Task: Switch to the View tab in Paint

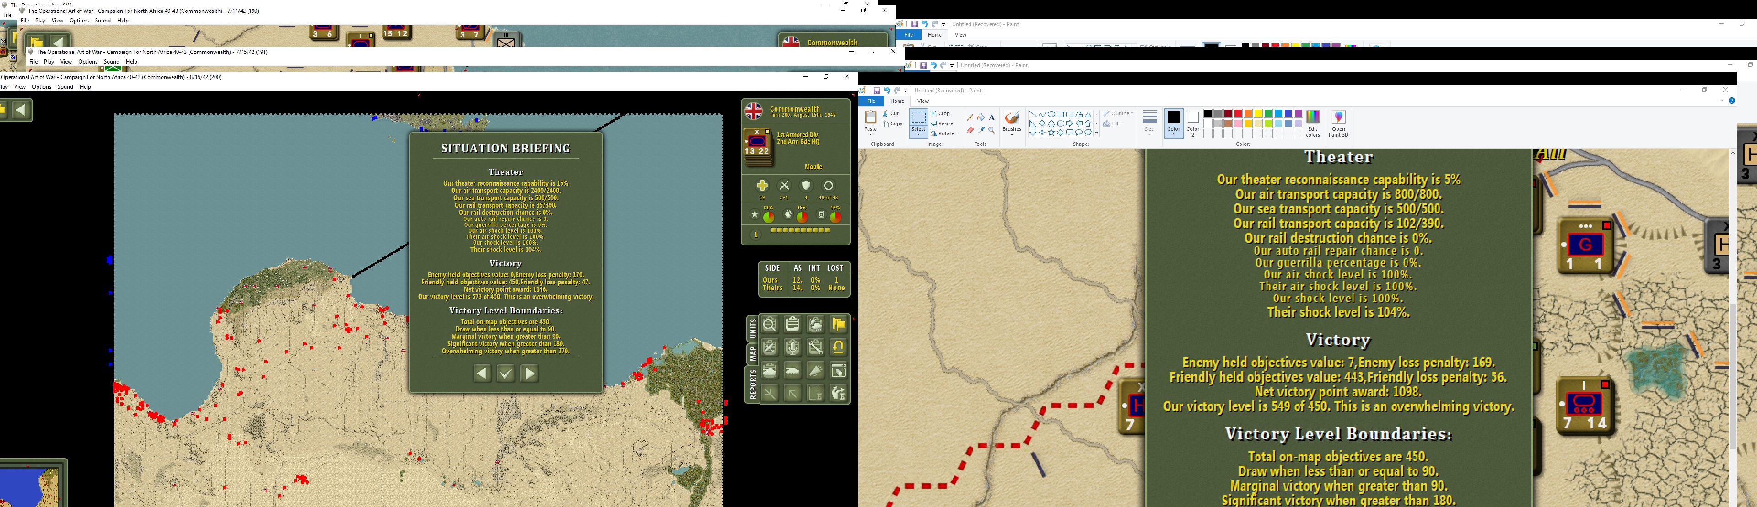Action: click(x=923, y=101)
